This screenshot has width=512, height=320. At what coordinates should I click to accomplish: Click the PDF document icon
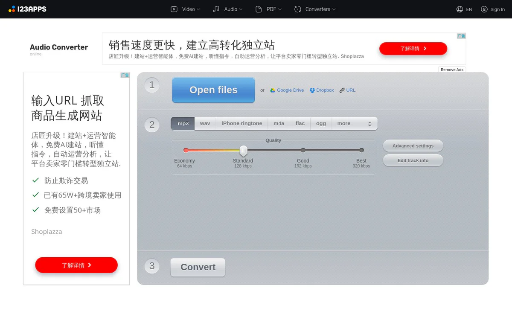pos(259,9)
